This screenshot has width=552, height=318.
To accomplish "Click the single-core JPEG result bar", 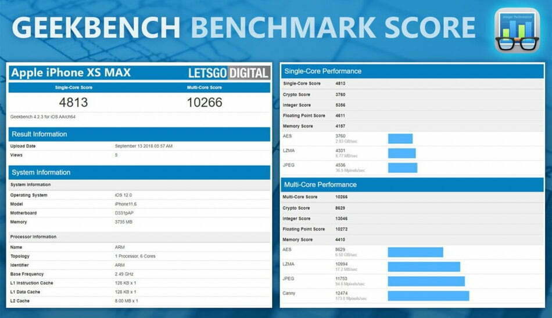I will pyautogui.click(x=403, y=168).
